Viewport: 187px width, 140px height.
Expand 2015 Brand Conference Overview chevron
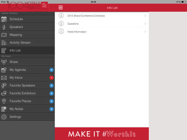tap(145, 16)
